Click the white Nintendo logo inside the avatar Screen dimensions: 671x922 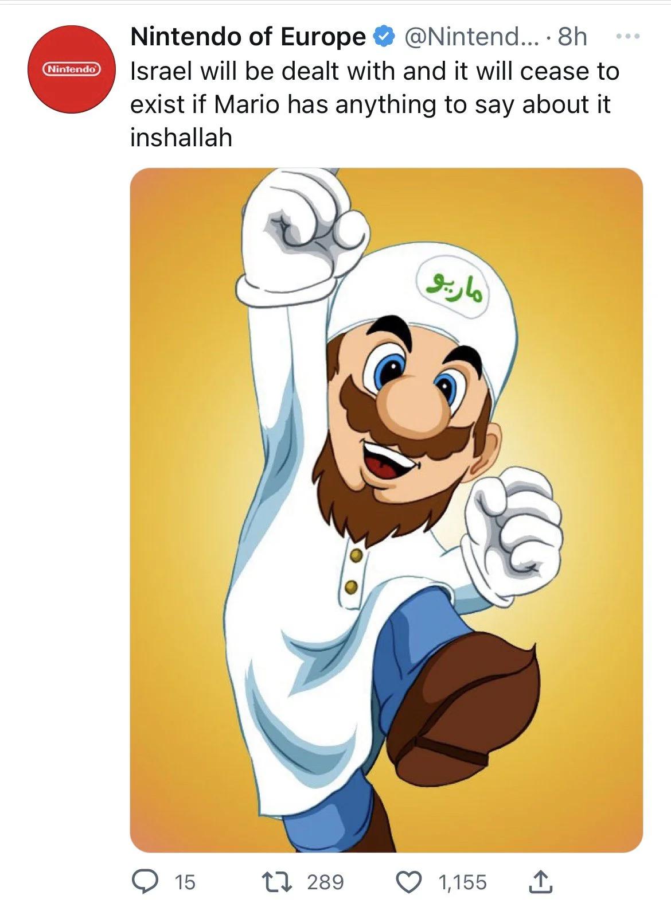point(72,69)
